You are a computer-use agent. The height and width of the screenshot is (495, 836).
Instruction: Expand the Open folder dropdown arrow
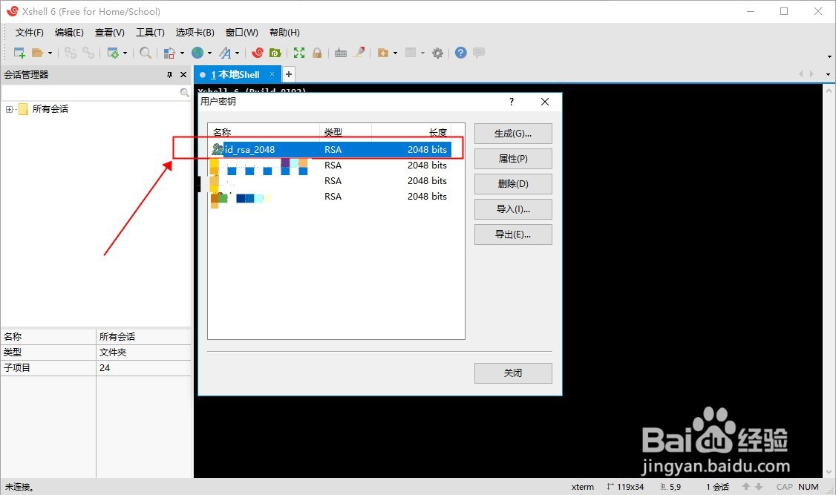(50, 53)
